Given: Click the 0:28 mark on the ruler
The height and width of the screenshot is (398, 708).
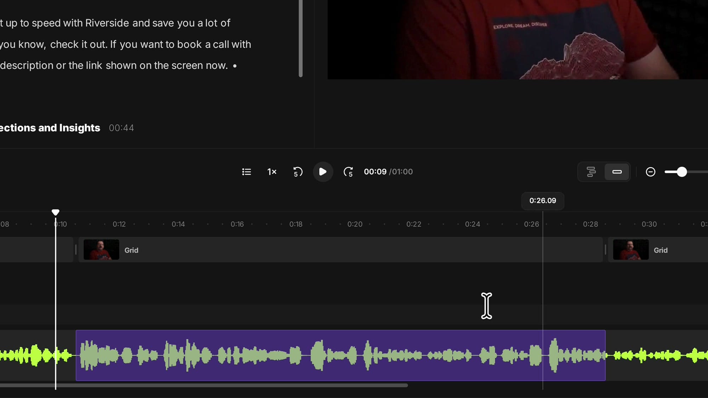Looking at the screenshot, I should tap(590, 224).
